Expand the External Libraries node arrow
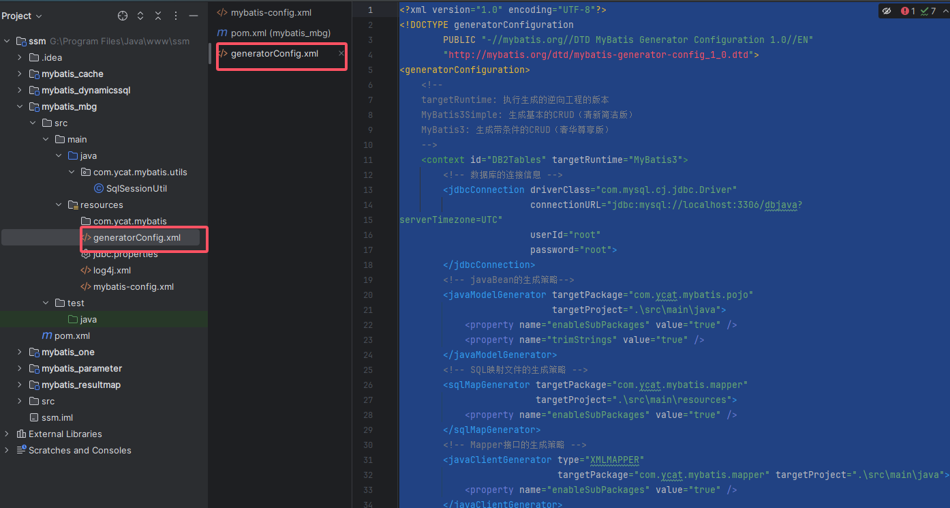 7,434
